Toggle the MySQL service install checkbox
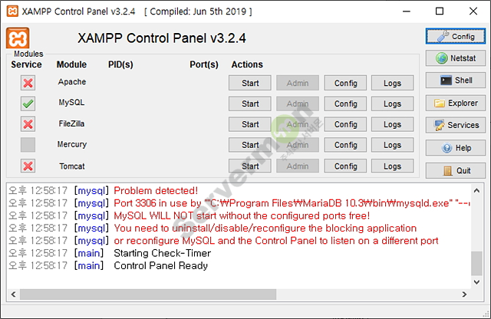This screenshot has height=319, width=491. pyautogui.click(x=28, y=104)
